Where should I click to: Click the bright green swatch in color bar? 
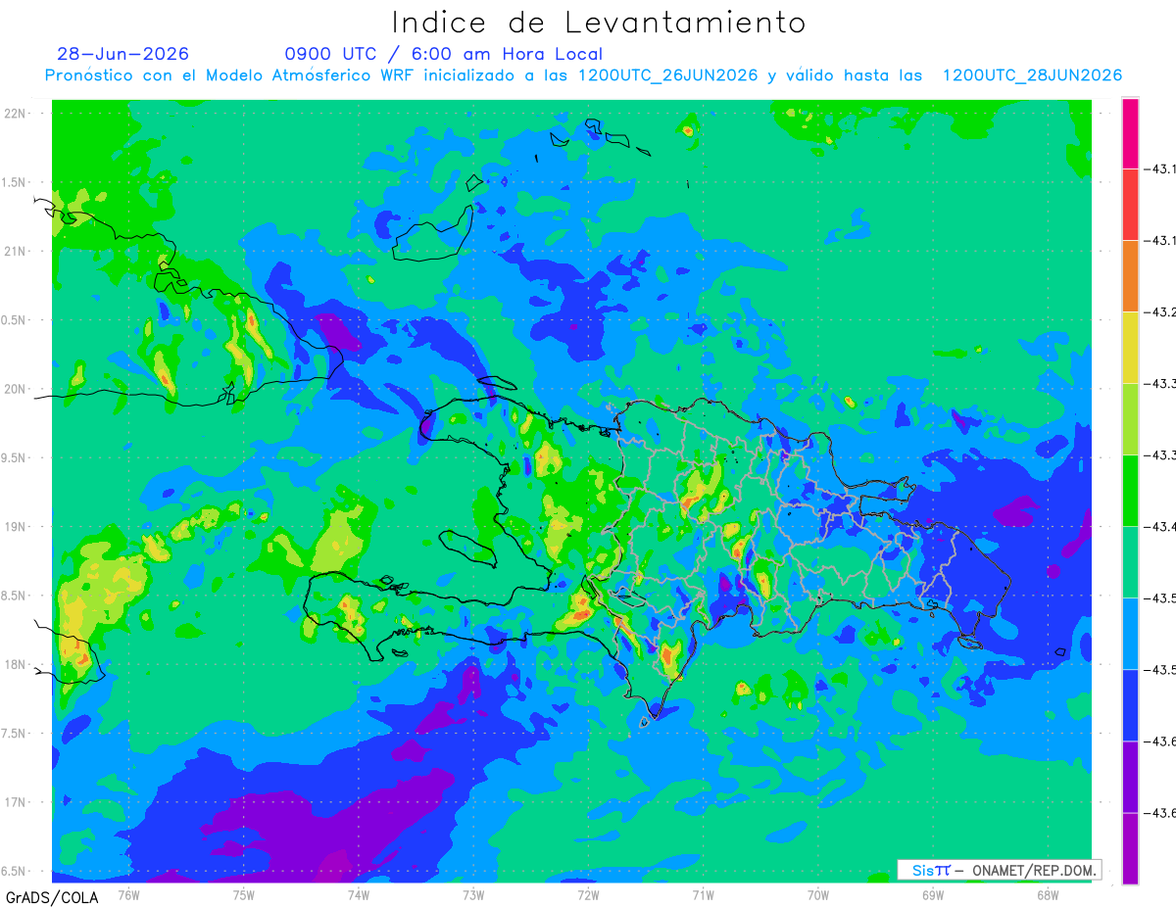(1130, 491)
